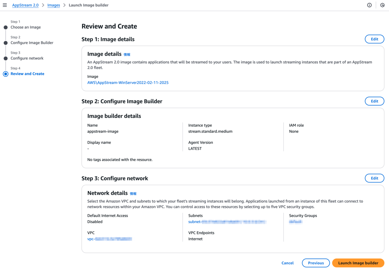This screenshot has width=389, height=270.
Task: Click 'Launch Image builder' breadcrumb text
Action: [88, 5]
